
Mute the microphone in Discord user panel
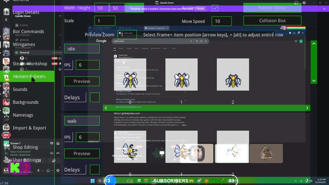(x=38, y=170)
